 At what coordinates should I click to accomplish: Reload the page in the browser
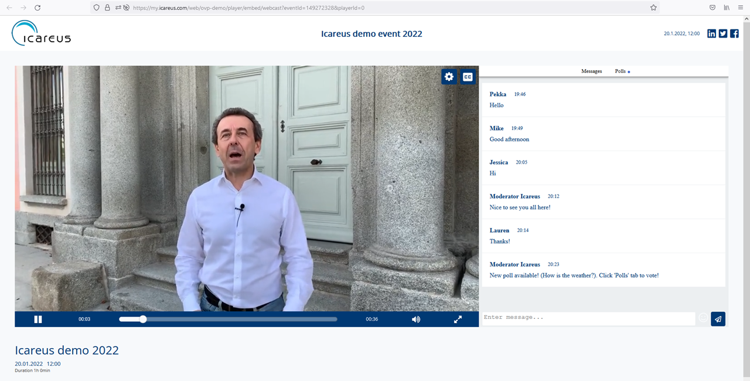point(37,8)
